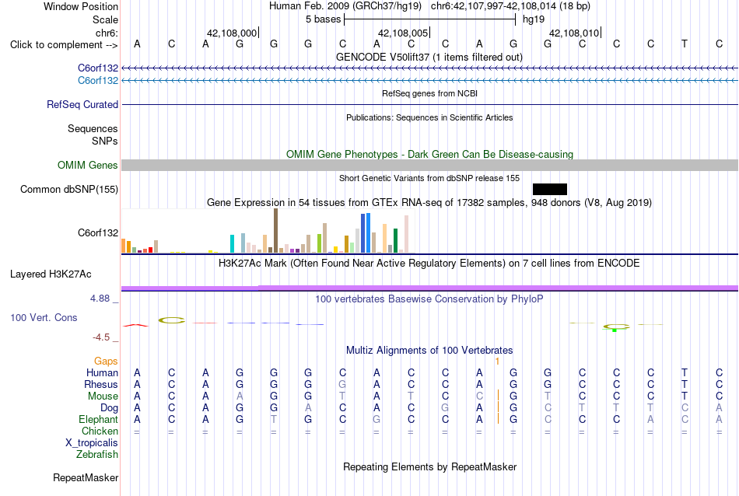Click the 'Human Feb. 2009 (GRCh37/hg19)' text

[347, 6]
